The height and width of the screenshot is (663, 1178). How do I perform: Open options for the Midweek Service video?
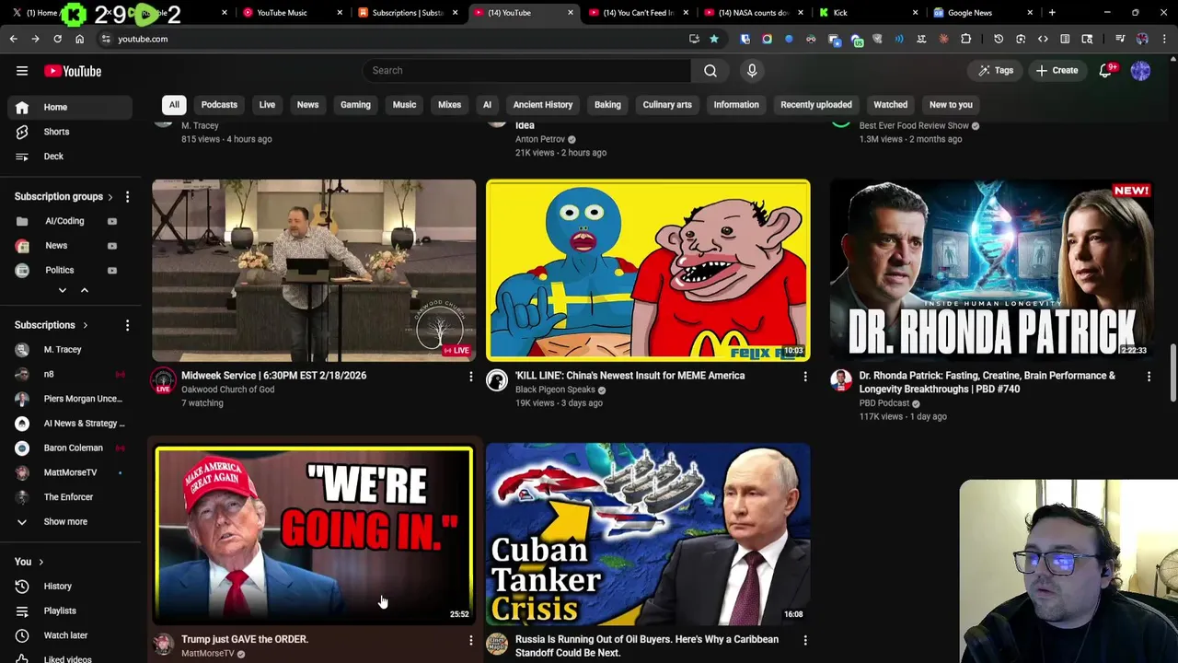471,376
